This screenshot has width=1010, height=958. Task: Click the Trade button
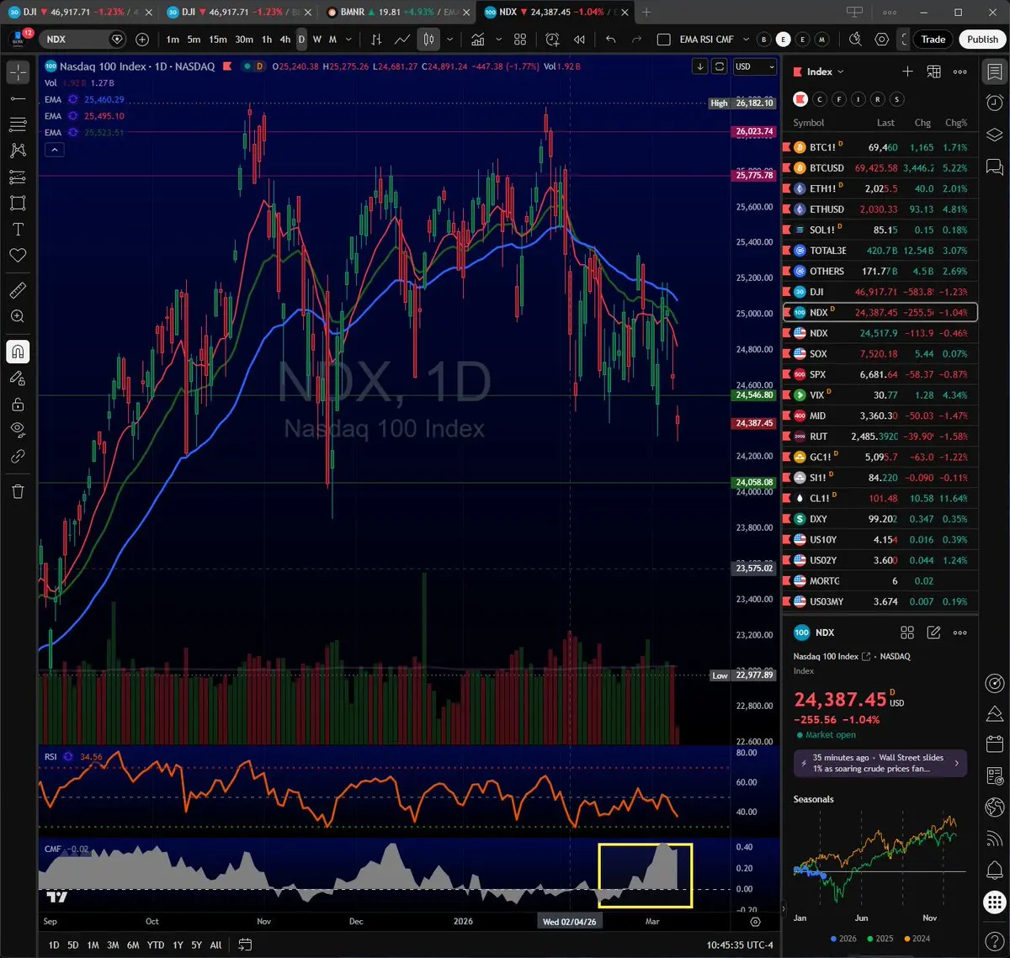933,40
